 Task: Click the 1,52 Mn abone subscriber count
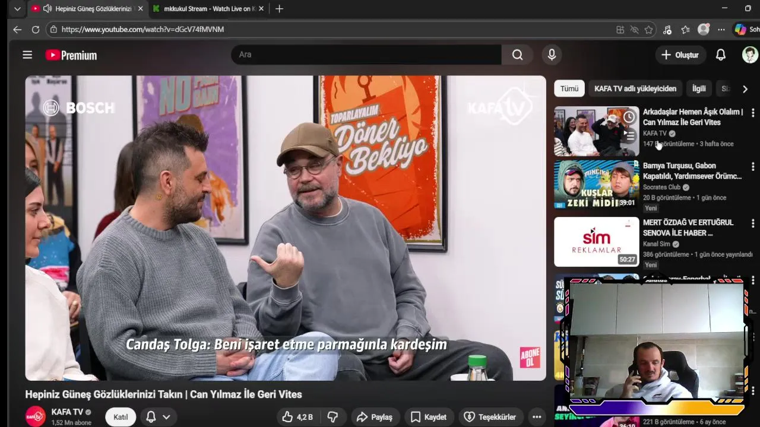click(71, 423)
